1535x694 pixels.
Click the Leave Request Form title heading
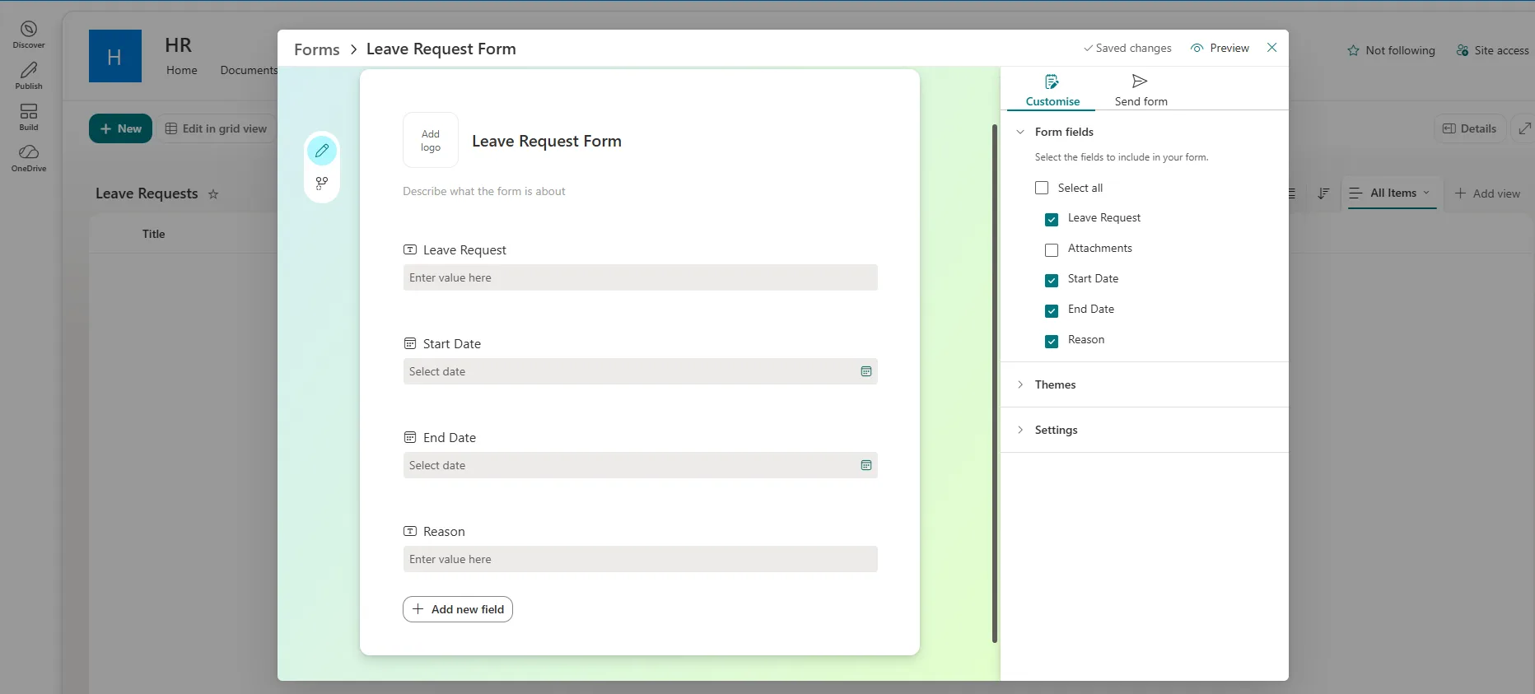click(x=547, y=141)
